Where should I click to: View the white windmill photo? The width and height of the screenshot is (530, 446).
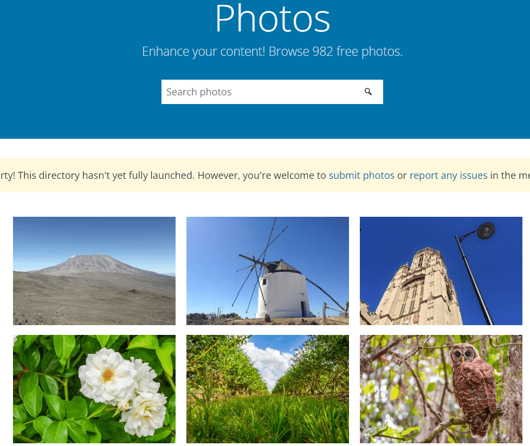coord(267,270)
